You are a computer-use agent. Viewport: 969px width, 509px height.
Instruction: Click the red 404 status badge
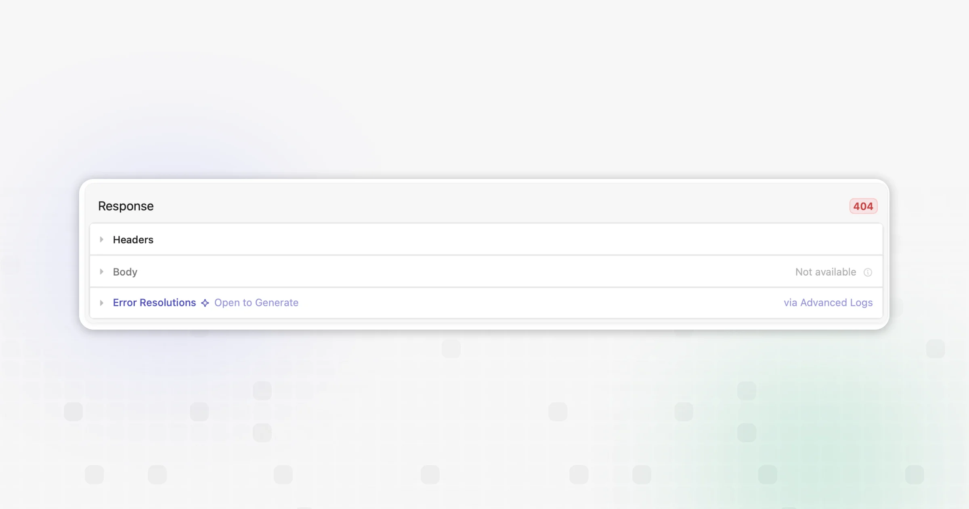[863, 206]
